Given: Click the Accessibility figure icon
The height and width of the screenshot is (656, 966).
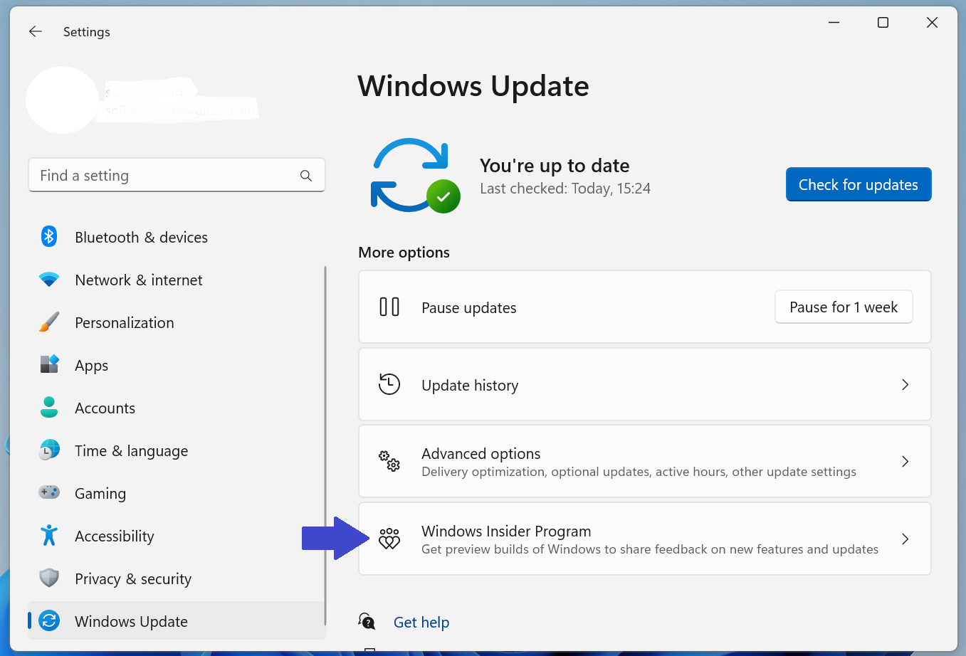Looking at the screenshot, I should (x=48, y=535).
